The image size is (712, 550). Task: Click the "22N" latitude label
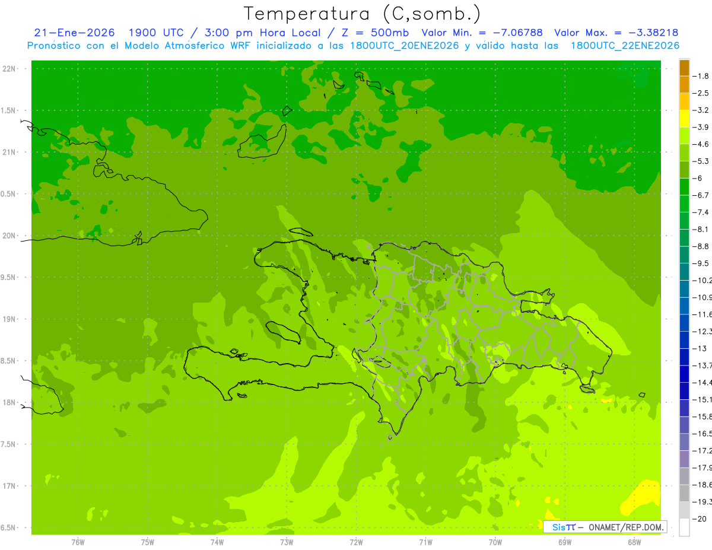[9, 69]
